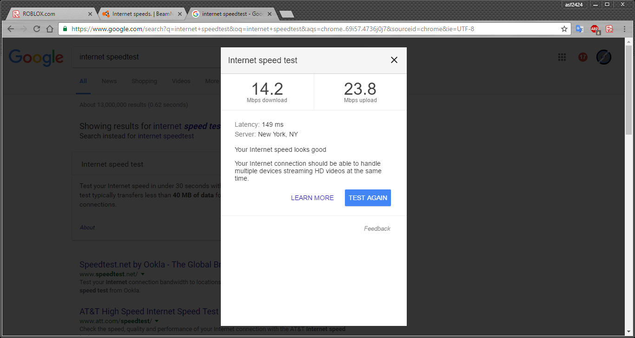This screenshot has height=338, width=635.
Task: Expand dropdown arrow next to www.att.com/speedtest
Action: pyautogui.click(x=157, y=321)
